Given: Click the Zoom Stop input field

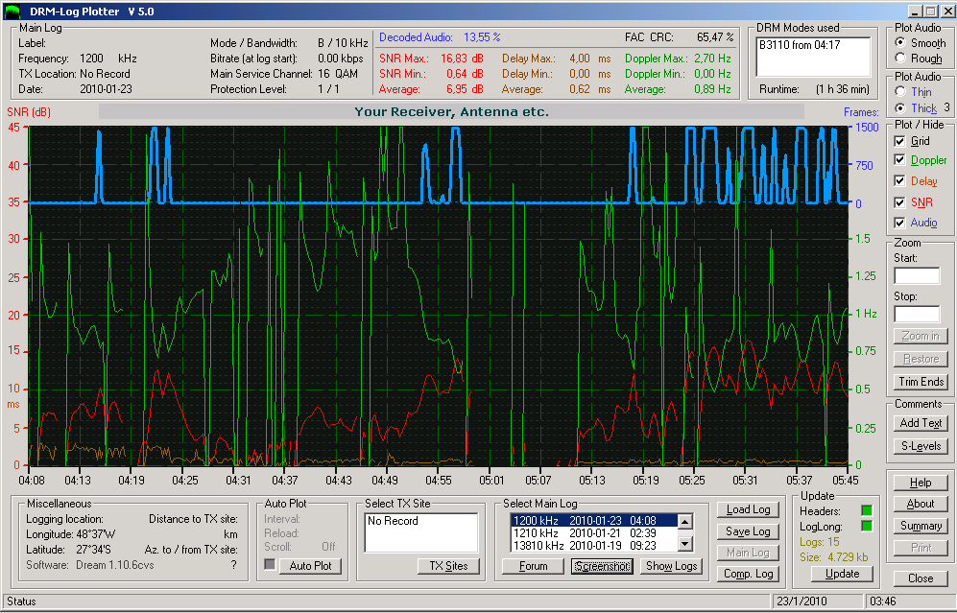Looking at the screenshot, I should tap(917, 314).
